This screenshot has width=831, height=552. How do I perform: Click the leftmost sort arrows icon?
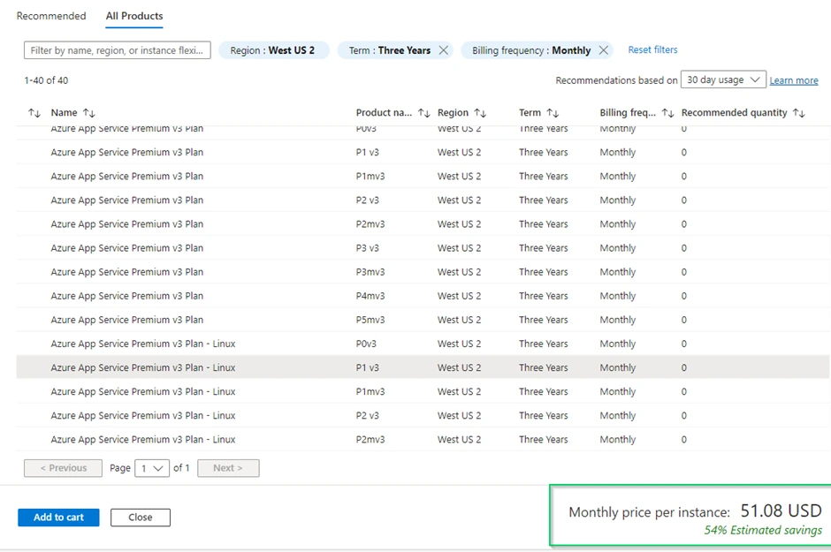point(33,112)
